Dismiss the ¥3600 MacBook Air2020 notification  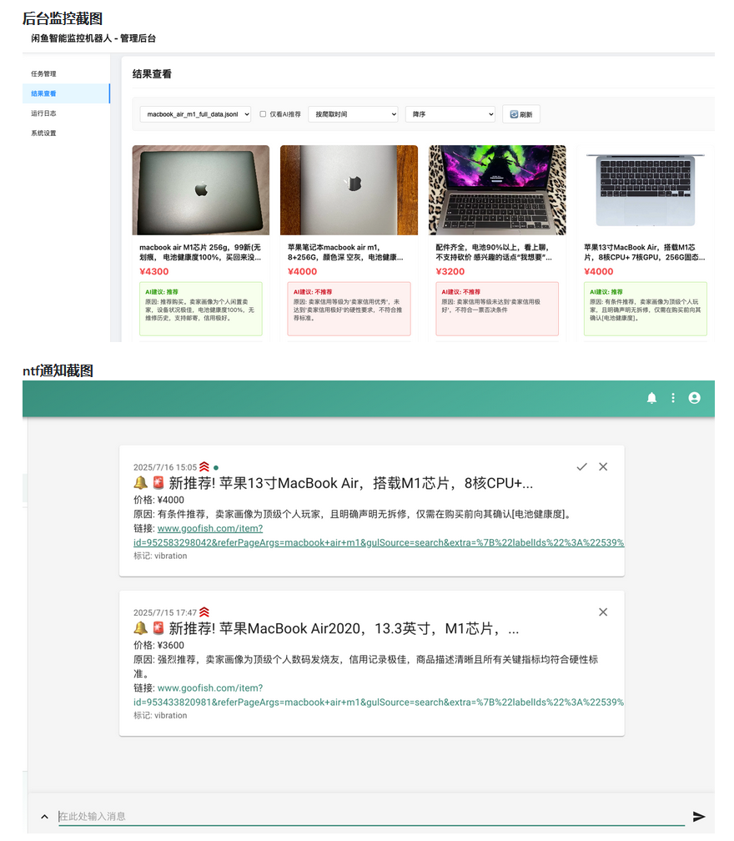[603, 612]
